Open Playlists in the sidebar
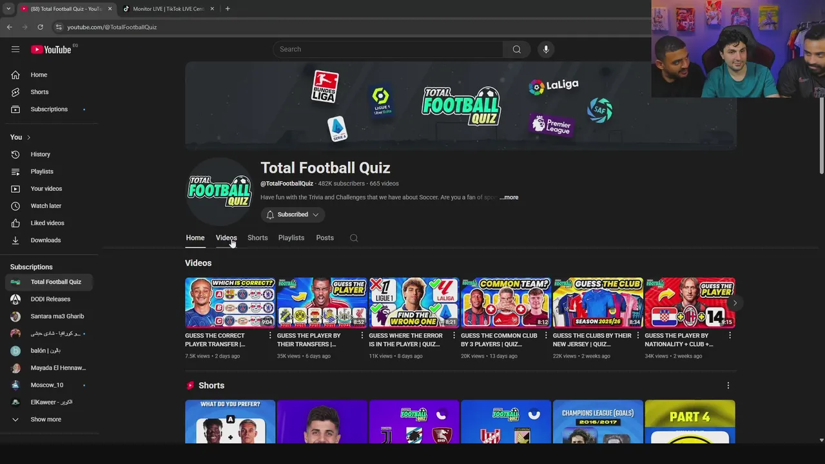This screenshot has width=825, height=464. click(x=49, y=171)
